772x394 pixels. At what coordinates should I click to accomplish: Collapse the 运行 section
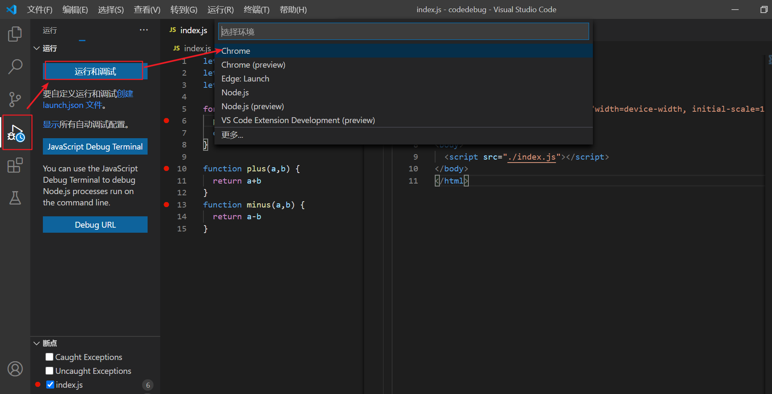(37, 49)
